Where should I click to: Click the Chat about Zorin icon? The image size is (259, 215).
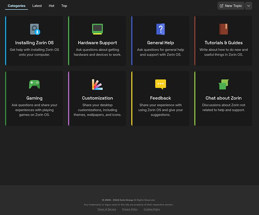[224, 84]
